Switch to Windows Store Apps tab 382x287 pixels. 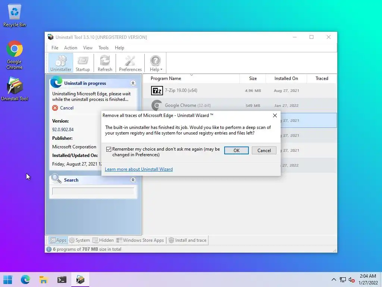point(140,240)
